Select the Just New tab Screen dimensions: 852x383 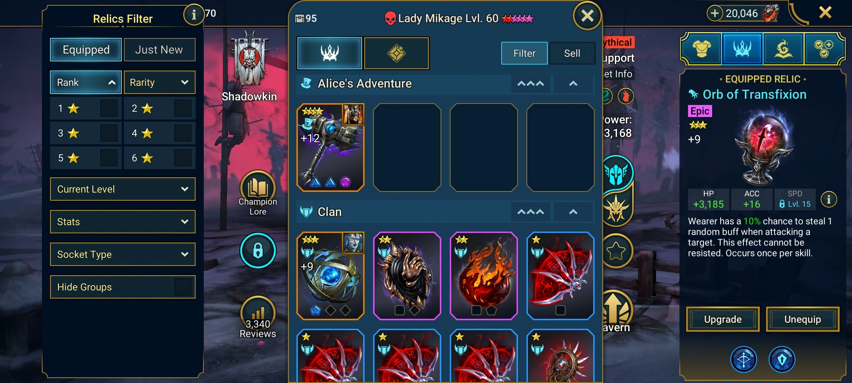(x=159, y=50)
